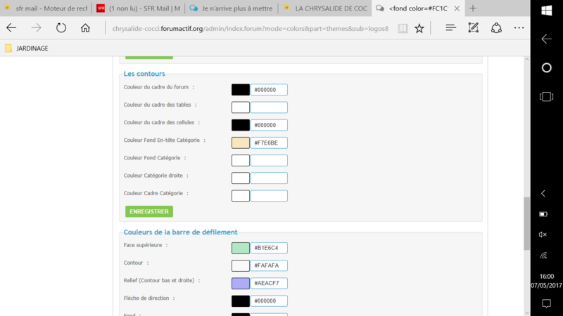Close the fond color=#FC1C tab
The image size is (563, 316).
(457, 8)
